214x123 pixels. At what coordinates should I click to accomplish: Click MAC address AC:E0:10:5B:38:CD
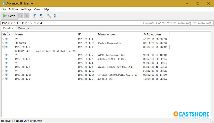click(x=155, y=39)
